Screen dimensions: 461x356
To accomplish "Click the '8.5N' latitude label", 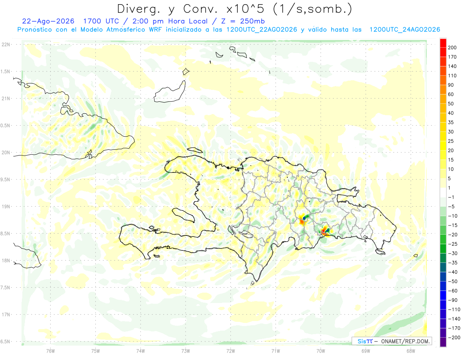I will (x=5, y=233).
